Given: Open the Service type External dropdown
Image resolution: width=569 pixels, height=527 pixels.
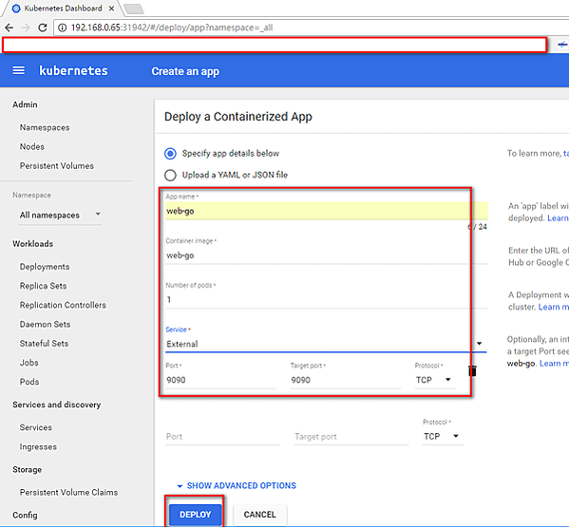Looking at the screenshot, I should pos(326,344).
